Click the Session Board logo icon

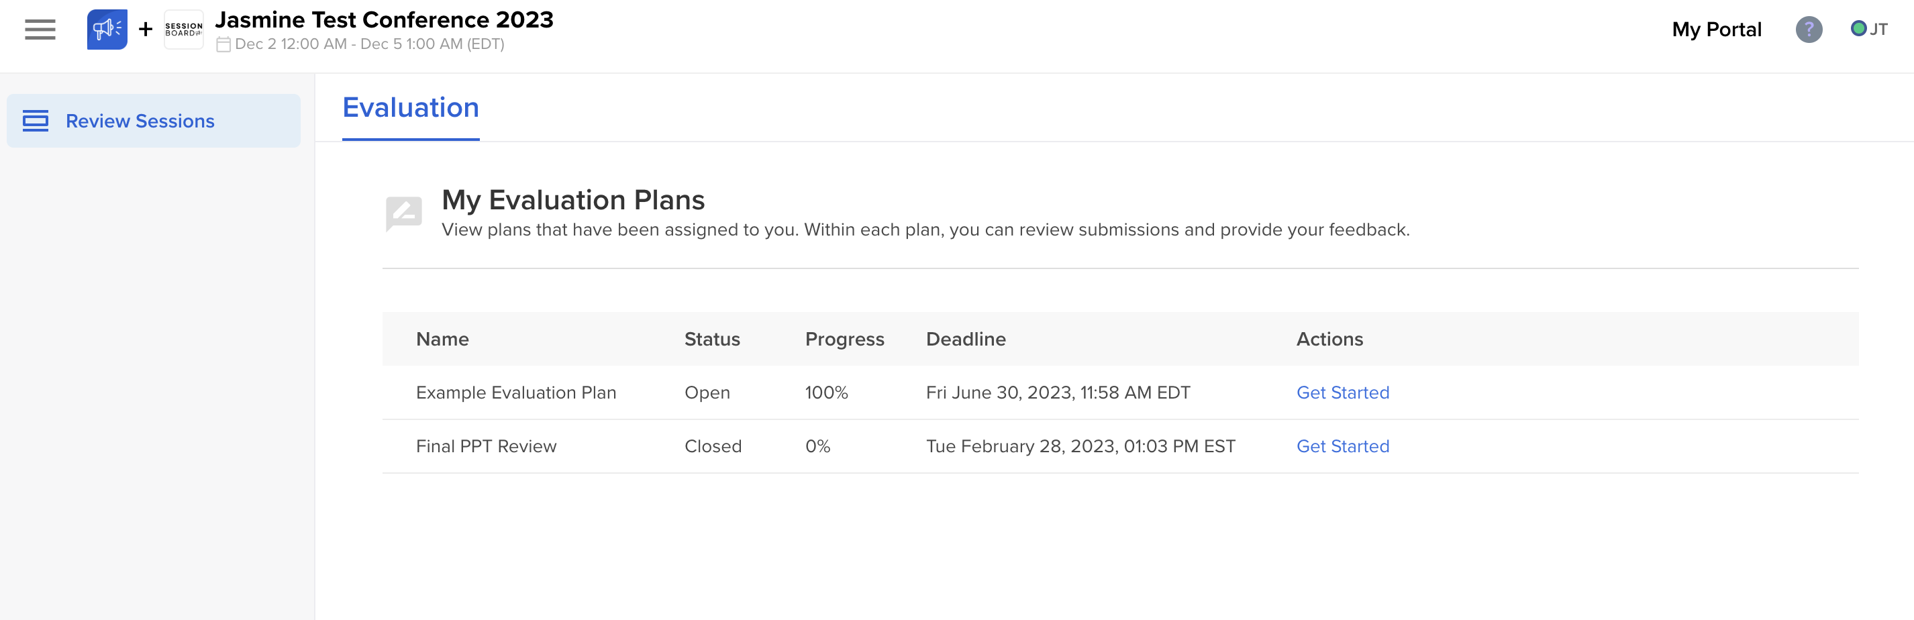click(183, 30)
